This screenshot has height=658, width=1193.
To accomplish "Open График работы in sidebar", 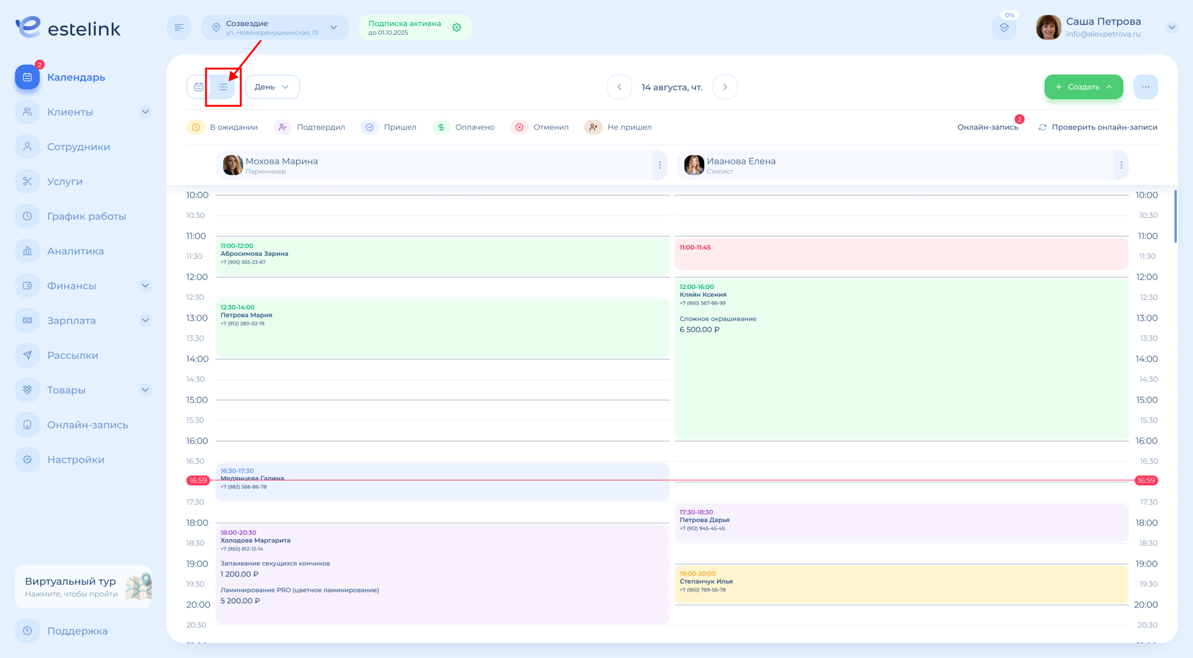I will pyautogui.click(x=86, y=216).
